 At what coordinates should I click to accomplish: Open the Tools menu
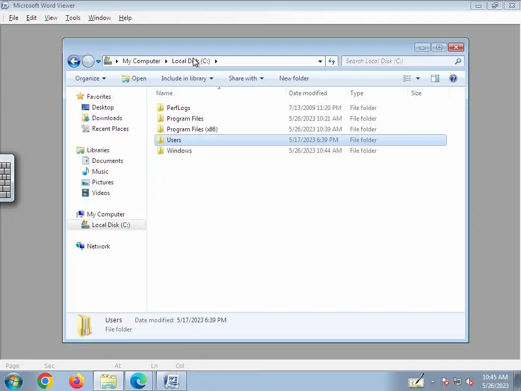point(73,18)
